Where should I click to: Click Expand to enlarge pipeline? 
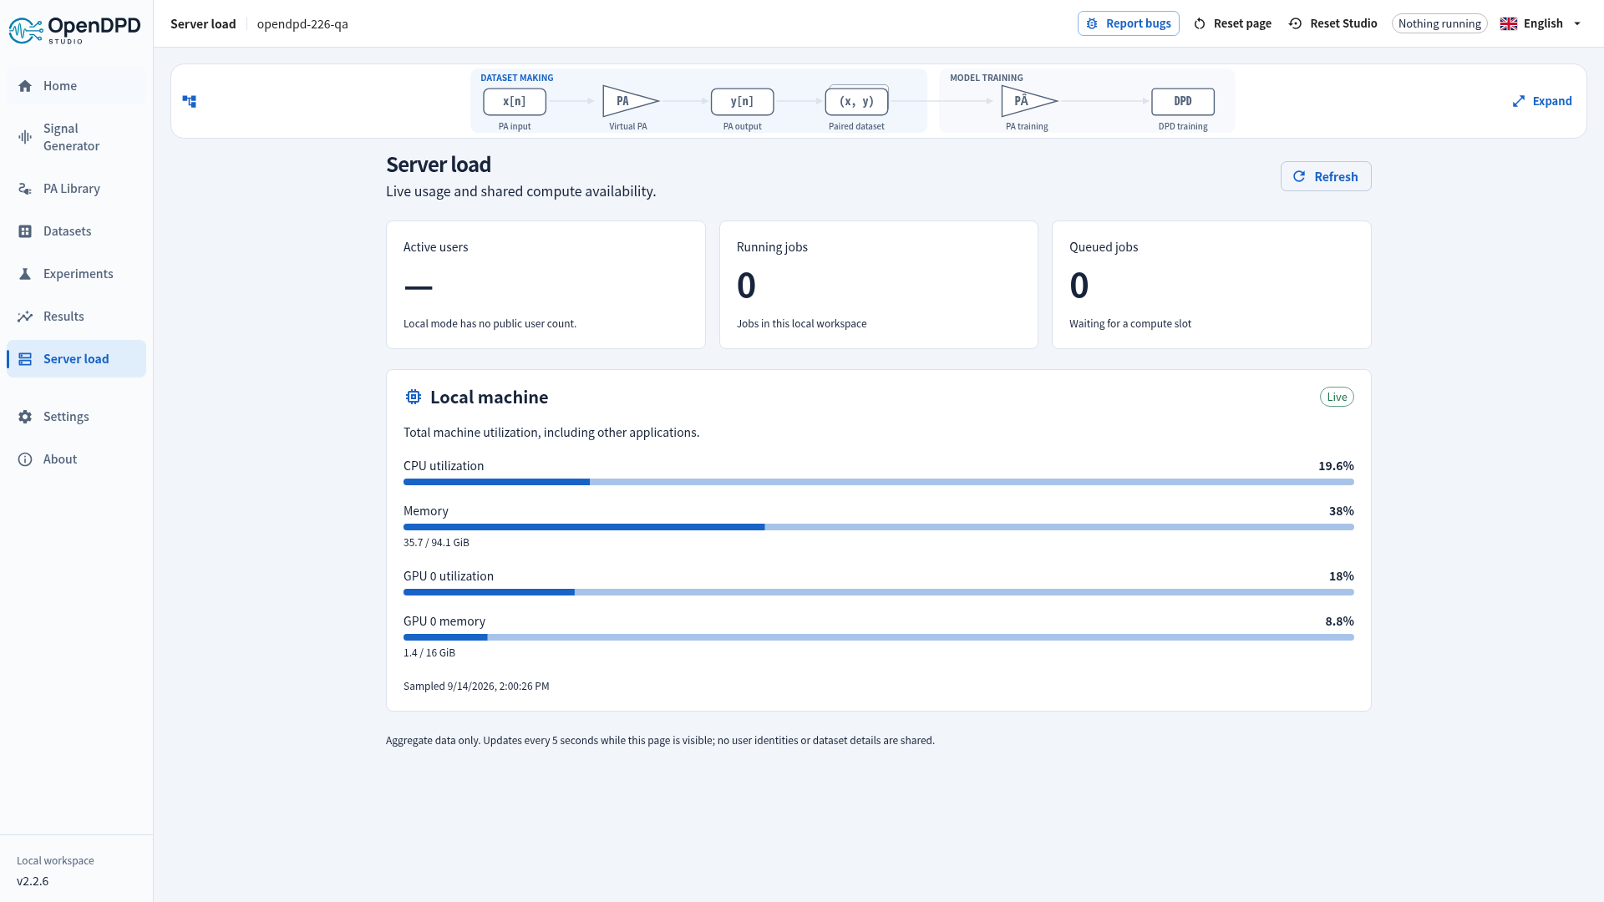(1542, 101)
